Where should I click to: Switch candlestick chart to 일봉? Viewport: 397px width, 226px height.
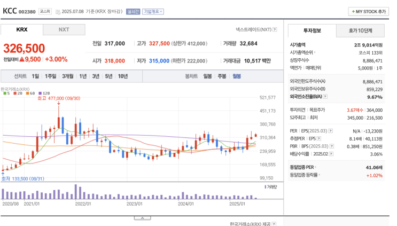point(207,76)
